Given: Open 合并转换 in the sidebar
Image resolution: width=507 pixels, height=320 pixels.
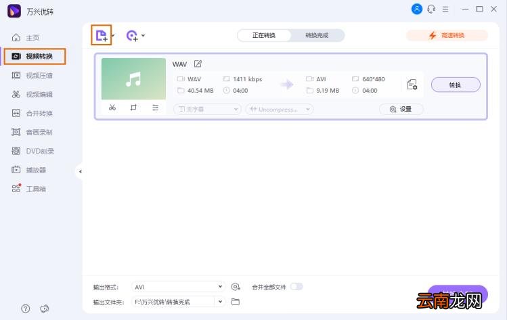Looking at the screenshot, I should coord(32,113).
